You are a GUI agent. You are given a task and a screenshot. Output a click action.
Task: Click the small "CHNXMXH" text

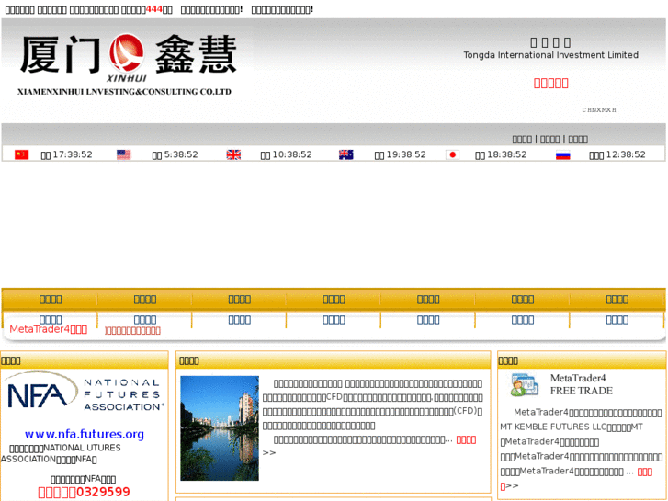click(599, 110)
